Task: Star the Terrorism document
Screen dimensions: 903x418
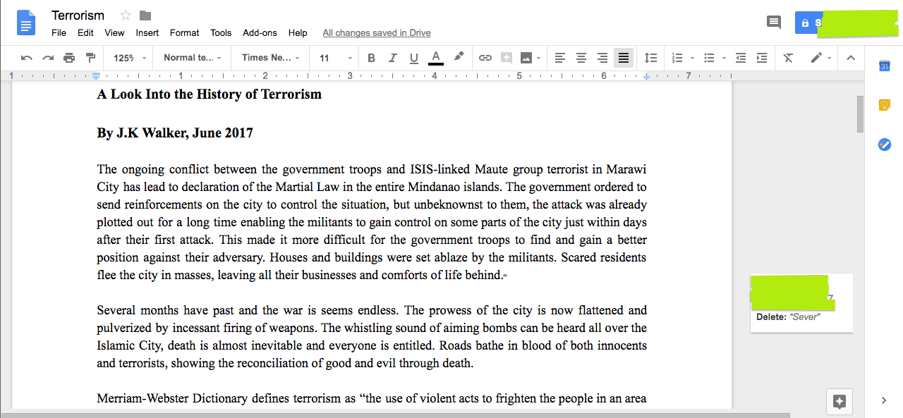Action: click(x=126, y=16)
